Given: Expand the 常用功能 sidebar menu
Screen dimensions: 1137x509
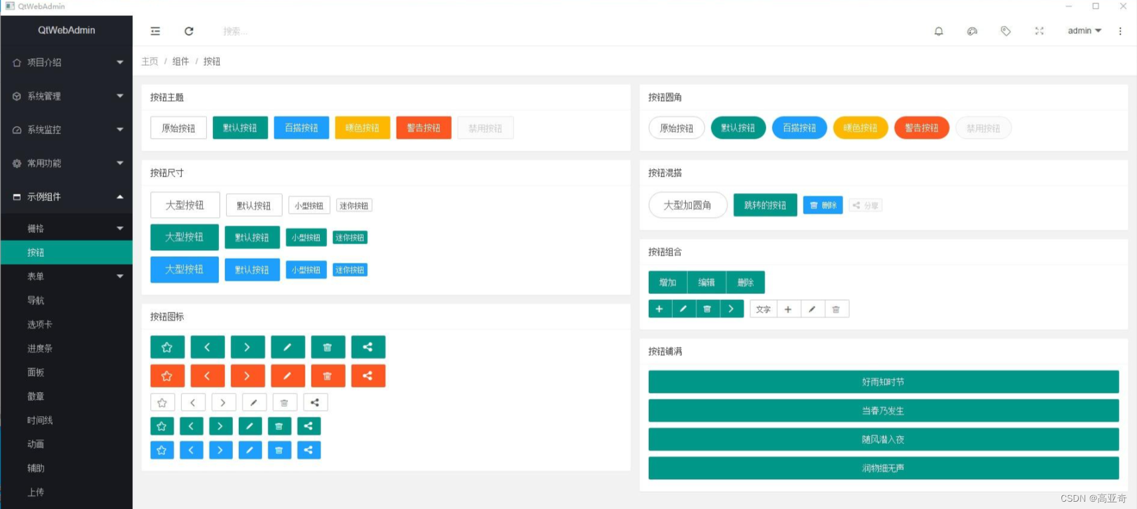Looking at the screenshot, I should click(66, 163).
